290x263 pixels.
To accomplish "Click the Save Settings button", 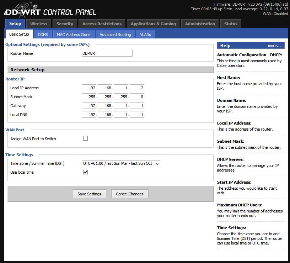I will point(89,194).
